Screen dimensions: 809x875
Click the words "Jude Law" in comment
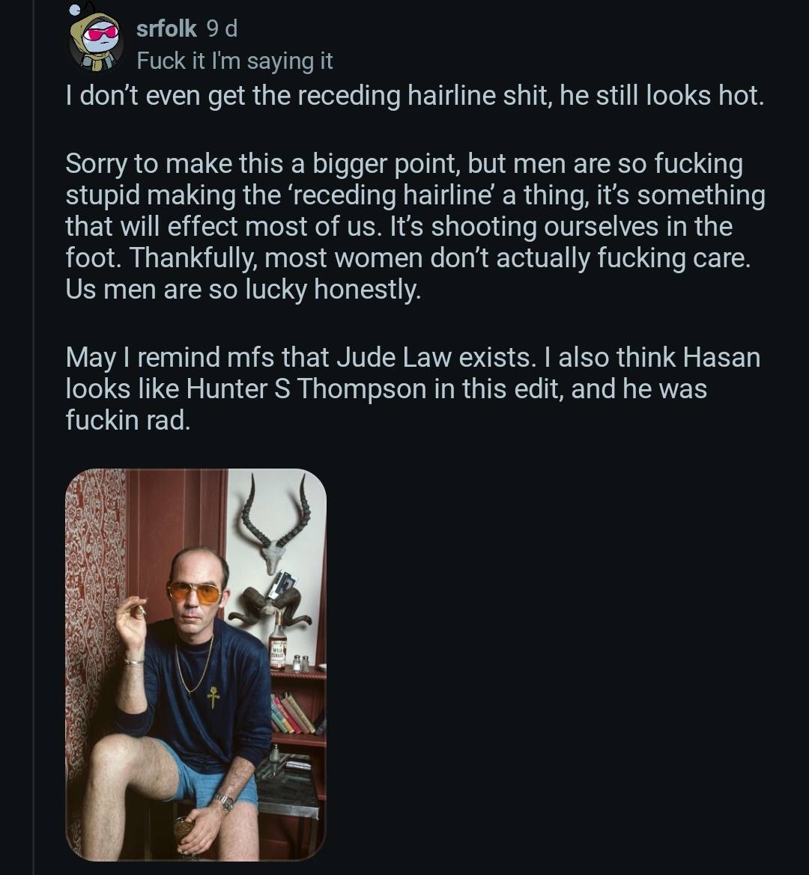[x=393, y=357]
